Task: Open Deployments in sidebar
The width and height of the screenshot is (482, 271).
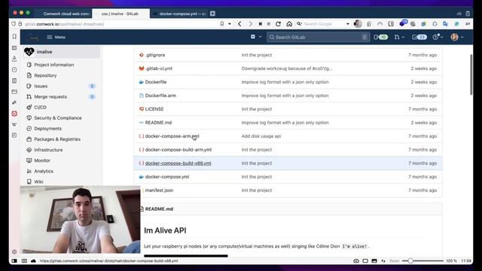Action: click(x=47, y=129)
